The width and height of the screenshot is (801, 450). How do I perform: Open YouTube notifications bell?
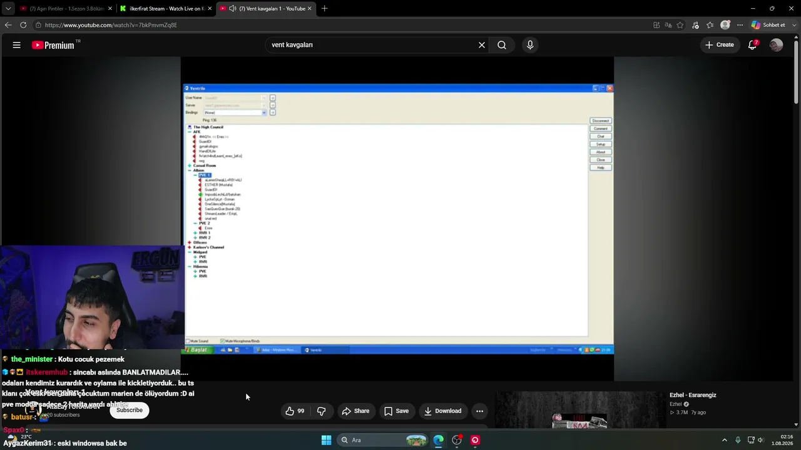coord(753,45)
